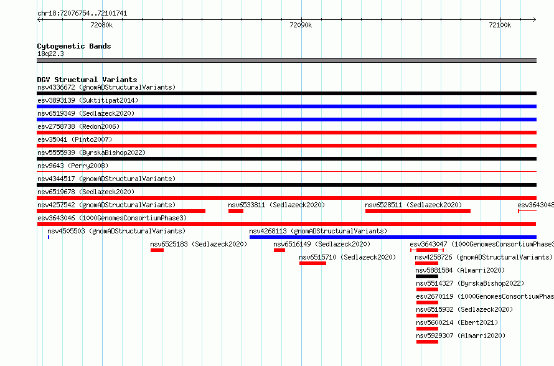Click the black bar under nsv4336672
The width and height of the screenshot is (554, 366).
(x=286, y=93)
